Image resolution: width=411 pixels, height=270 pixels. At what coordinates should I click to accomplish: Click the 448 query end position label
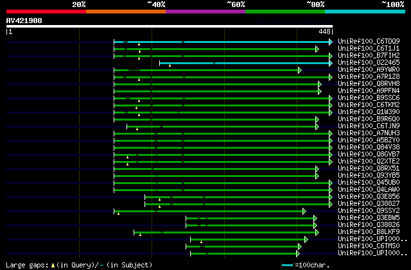(x=324, y=31)
